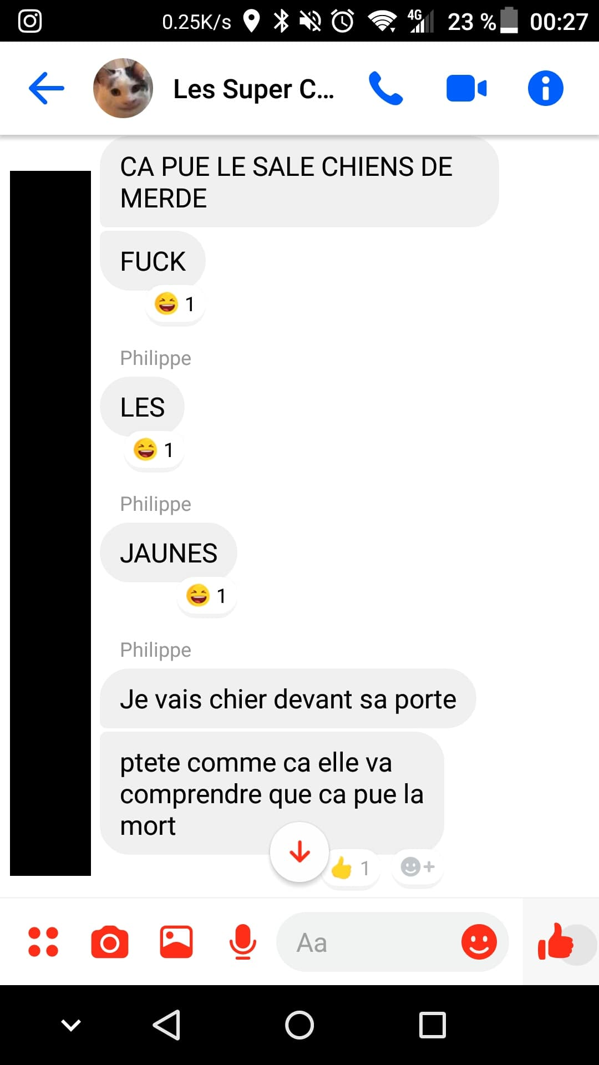Open the camera from message bar
Screen dimensions: 599x1065
coord(110,942)
